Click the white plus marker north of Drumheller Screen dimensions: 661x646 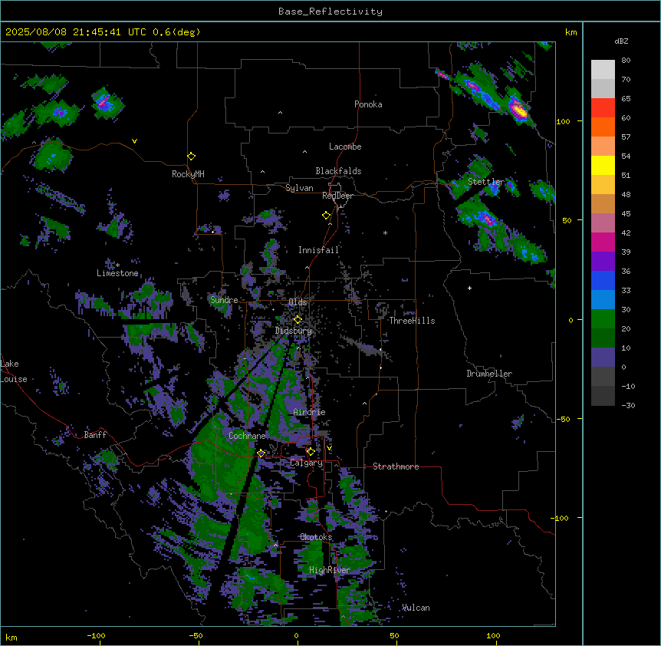(x=469, y=288)
